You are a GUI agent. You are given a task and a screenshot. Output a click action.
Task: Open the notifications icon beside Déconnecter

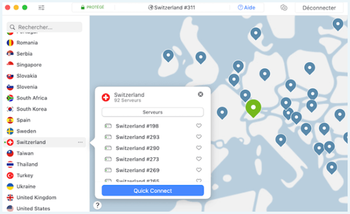pos(284,8)
